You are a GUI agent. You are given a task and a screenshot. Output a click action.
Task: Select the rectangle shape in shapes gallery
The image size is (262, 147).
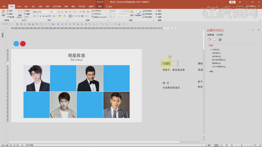tap(122, 11)
